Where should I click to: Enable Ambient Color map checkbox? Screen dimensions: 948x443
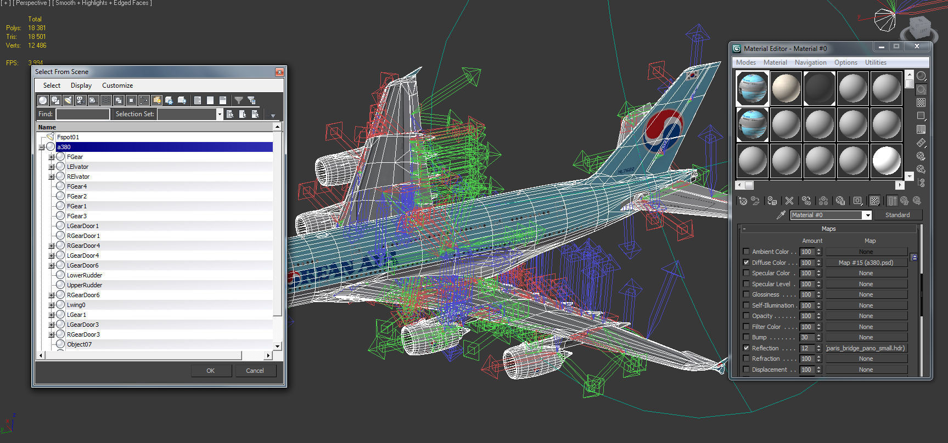pyautogui.click(x=746, y=252)
